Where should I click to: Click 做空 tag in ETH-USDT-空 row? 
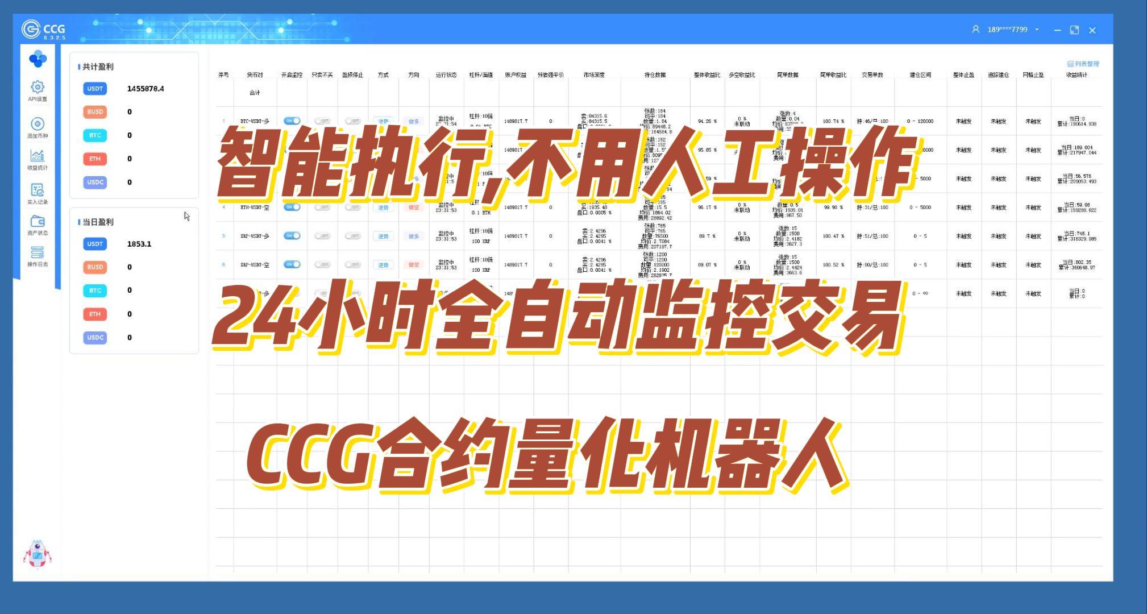(414, 208)
